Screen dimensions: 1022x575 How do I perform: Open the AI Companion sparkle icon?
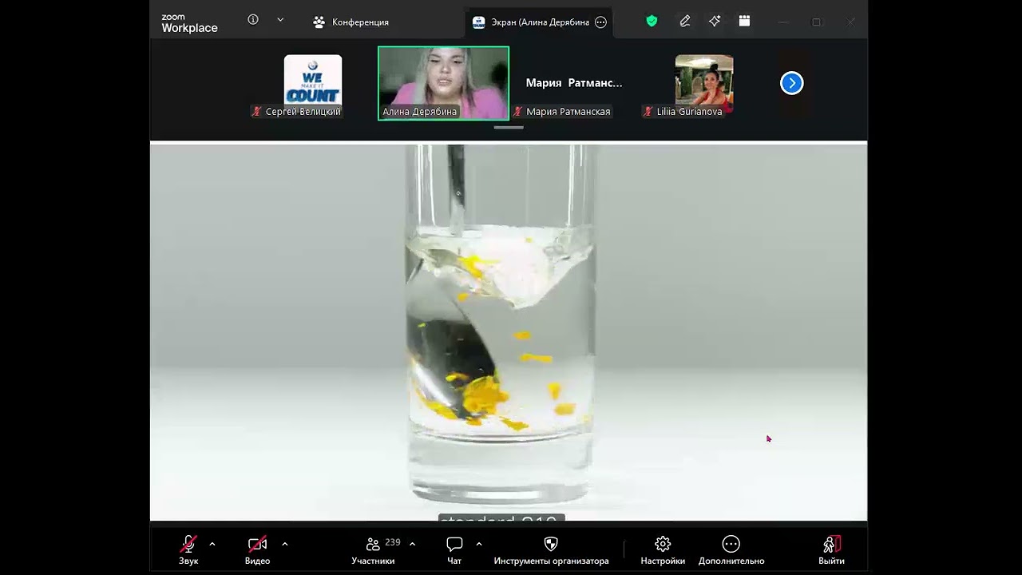click(715, 22)
